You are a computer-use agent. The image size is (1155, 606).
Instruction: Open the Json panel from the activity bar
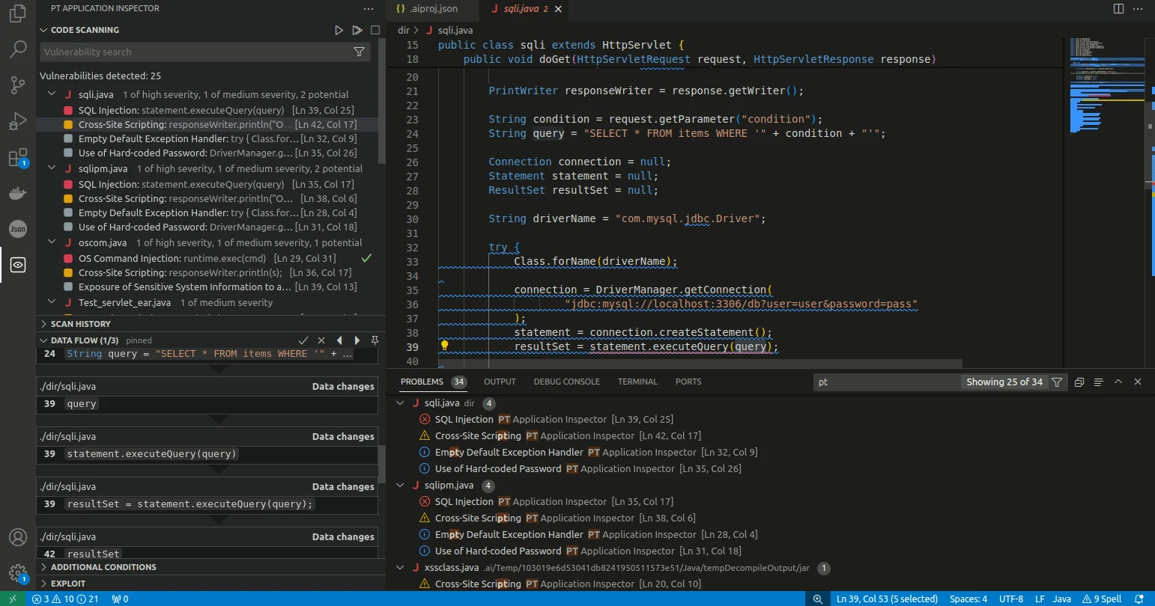[x=17, y=229]
